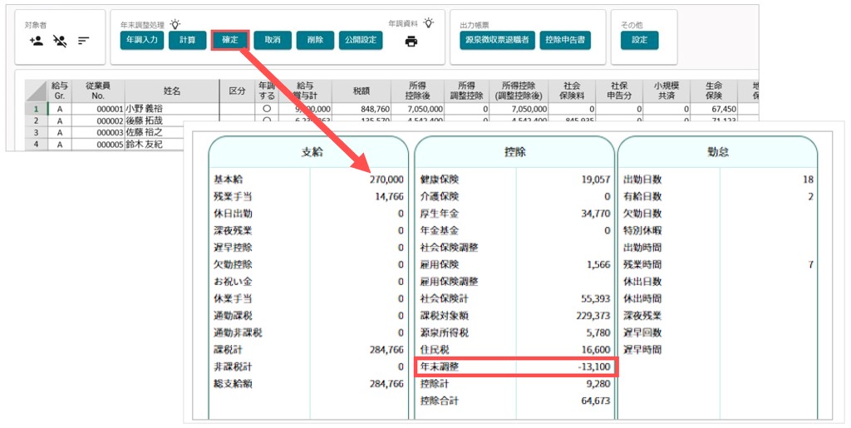Screen dimensions: 851x428
Task: Click the 雇用保険 value 1,566
Action: coord(598,265)
